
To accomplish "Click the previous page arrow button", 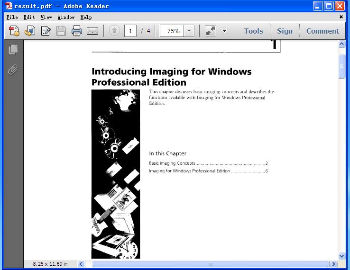I will pyautogui.click(x=114, y=31).
